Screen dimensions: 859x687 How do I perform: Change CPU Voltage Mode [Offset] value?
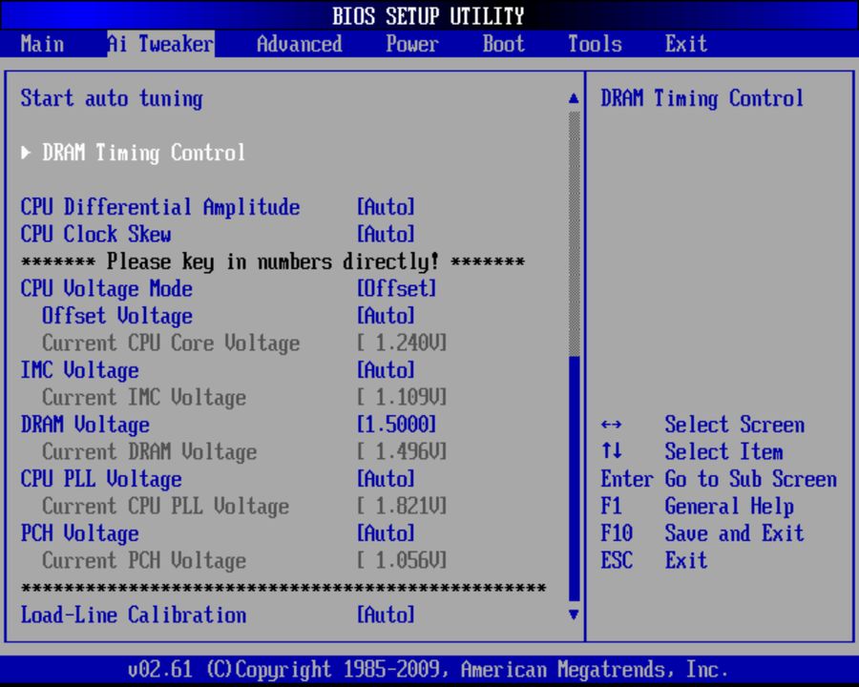pos(397,289)
